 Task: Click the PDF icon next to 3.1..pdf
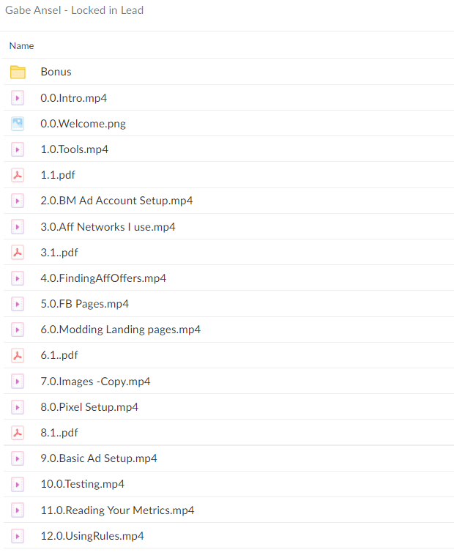18,253
